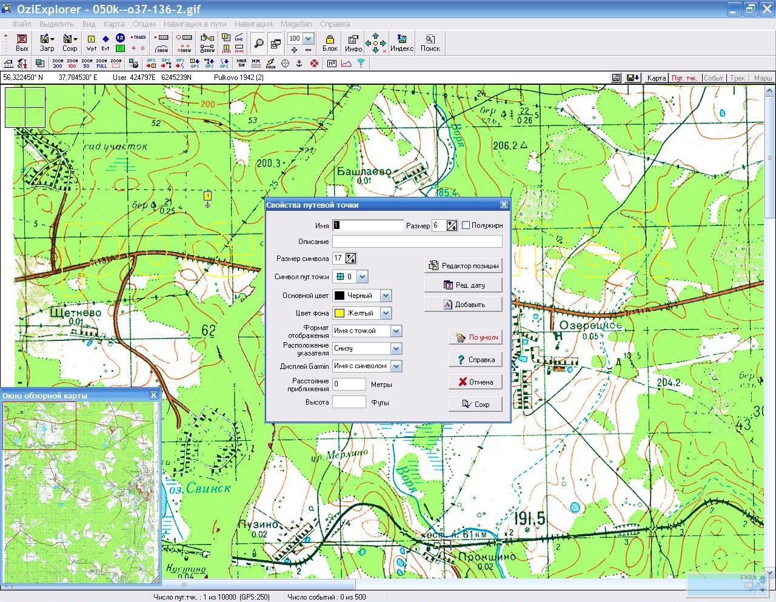This screenshot has width=776, height=602.
Task: Click the anchor icon in toolbar
Action: coord(299,63)
